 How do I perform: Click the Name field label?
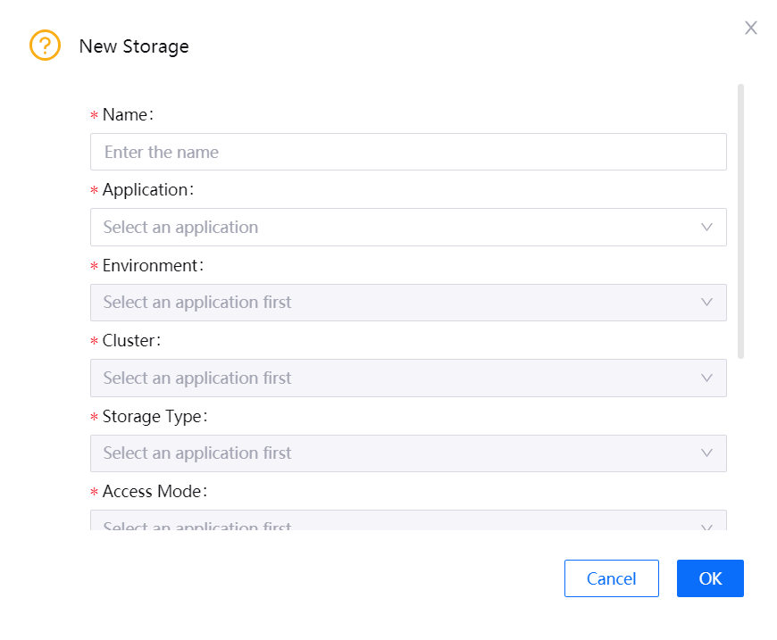(x=125, y=114)
